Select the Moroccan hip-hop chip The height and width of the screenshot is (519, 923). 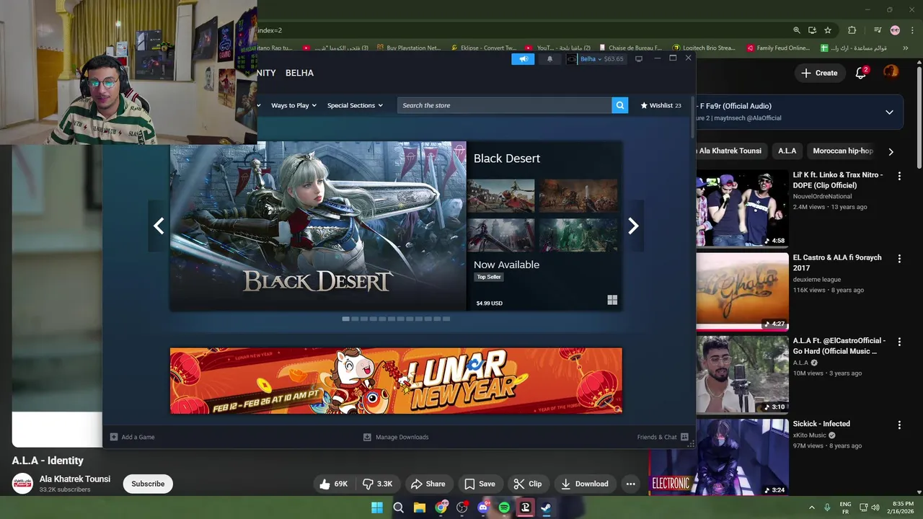pyautogui.click(x=843, y=151)
